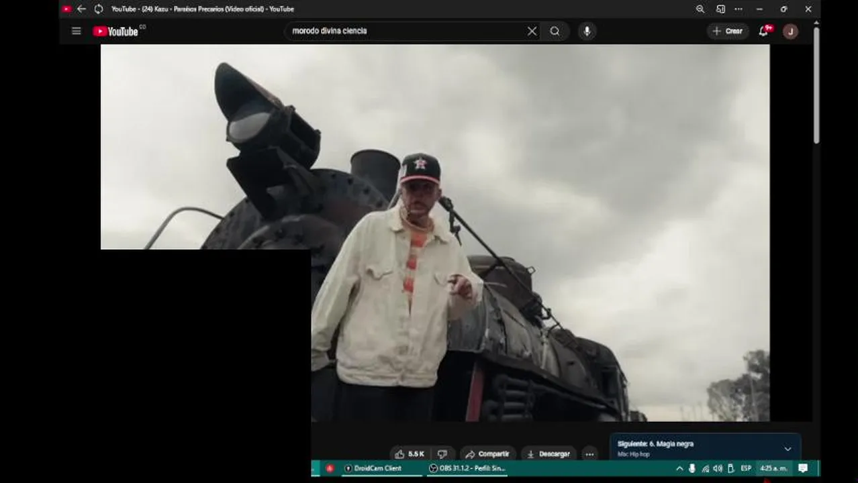The image size is (858, 483).
Task: Click the Compartir button
Action: [x=487, y=454]
